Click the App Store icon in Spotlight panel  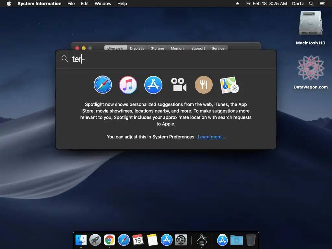tap(153, 85)
